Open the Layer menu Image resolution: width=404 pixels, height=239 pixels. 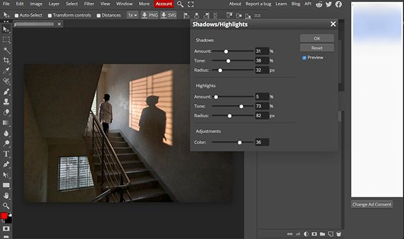[x=54, y=4]
